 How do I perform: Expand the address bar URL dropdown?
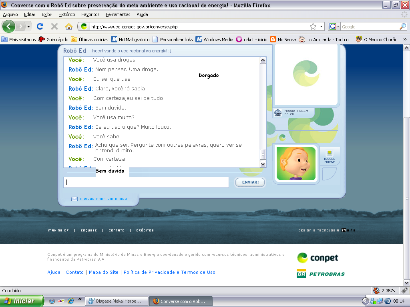coord(321,26)
